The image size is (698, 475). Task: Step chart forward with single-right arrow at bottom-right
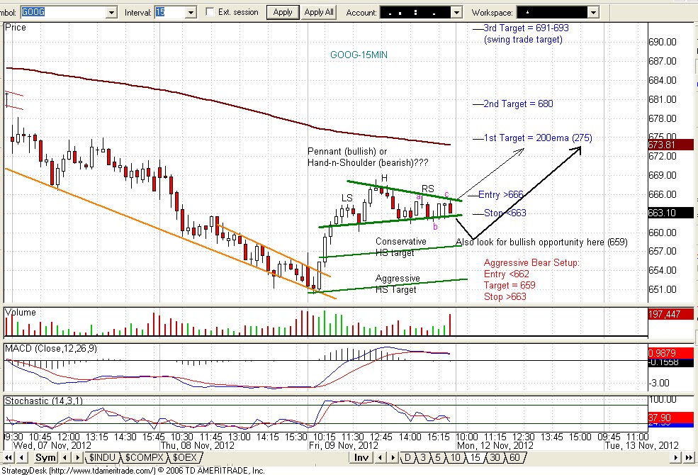676,458
